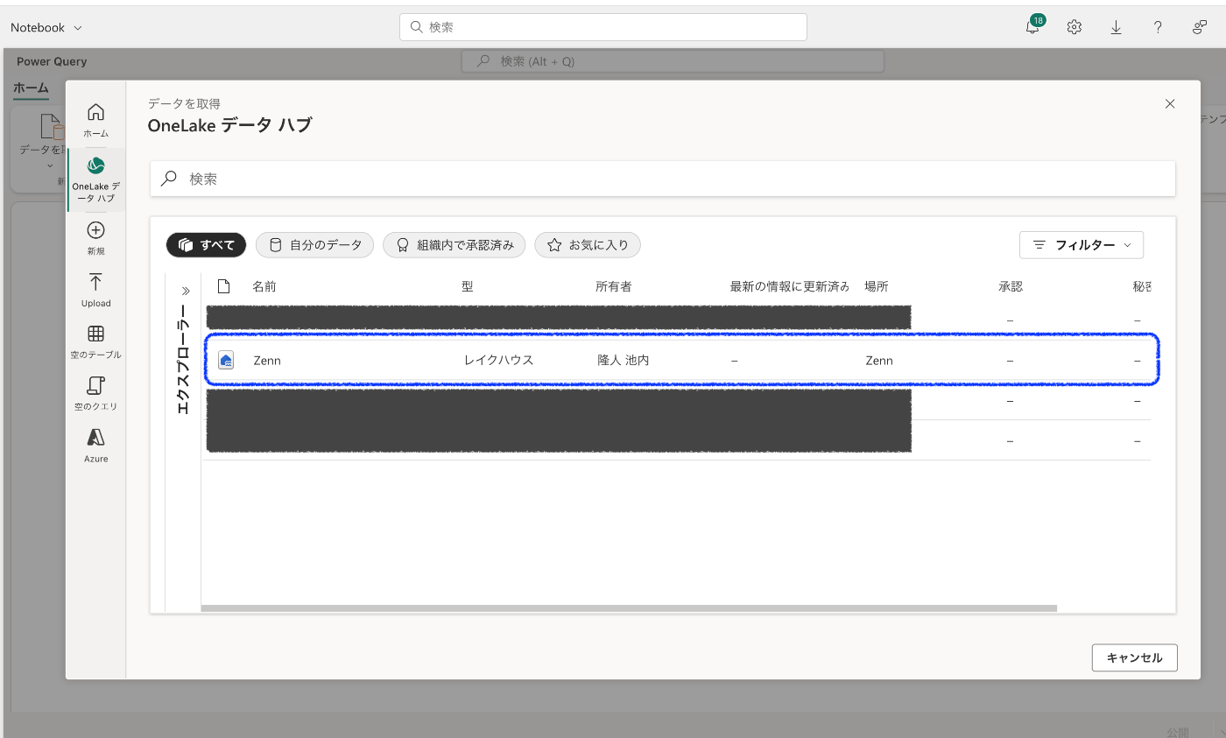Select the 自分のデータ filter tab
The height and width of the screenshot is (738, 1226).
(315, 245)
